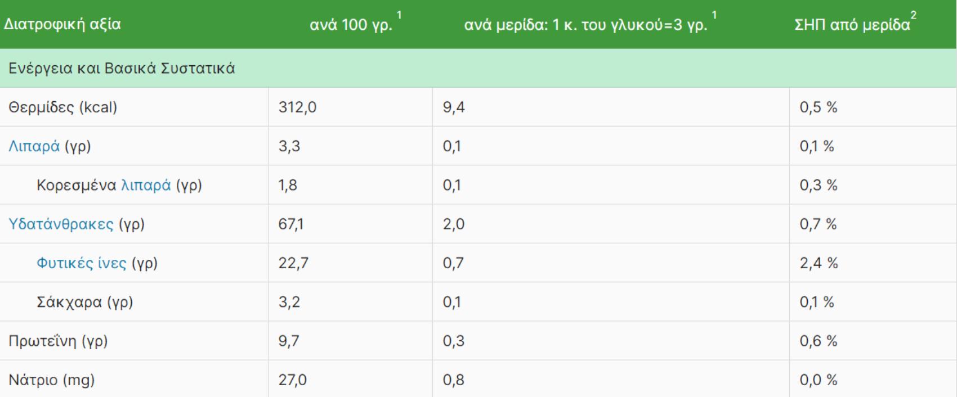This screenshot has height=397, width=957.
Task: Click the 9,4 calories per serving cell
Action: tap(454, 107)
